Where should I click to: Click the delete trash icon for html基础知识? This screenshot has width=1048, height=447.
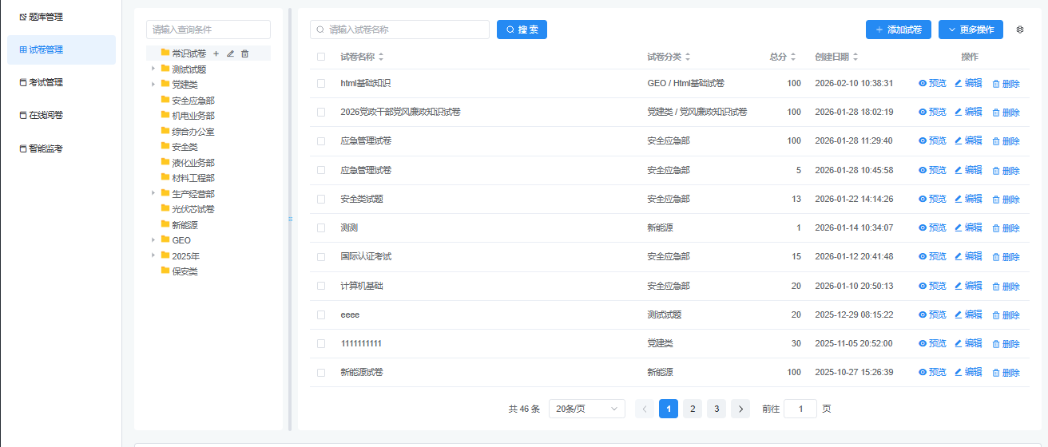(x=996, y=83)
